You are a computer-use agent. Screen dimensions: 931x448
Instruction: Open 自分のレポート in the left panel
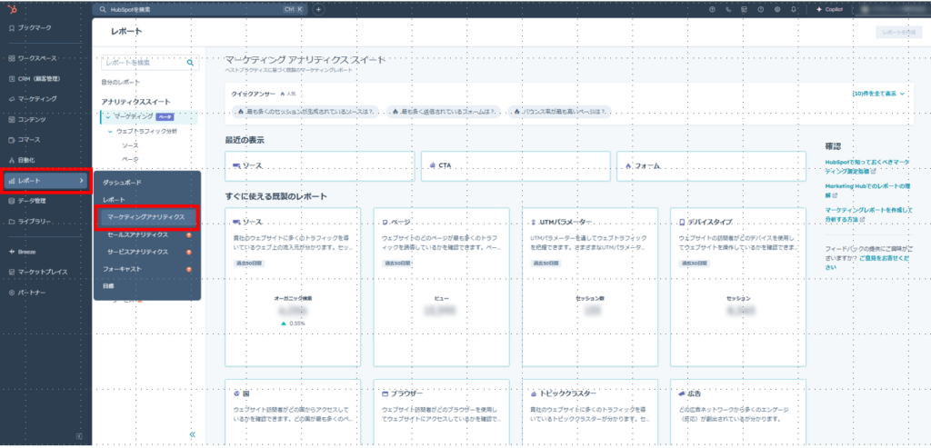pos(121,82)
